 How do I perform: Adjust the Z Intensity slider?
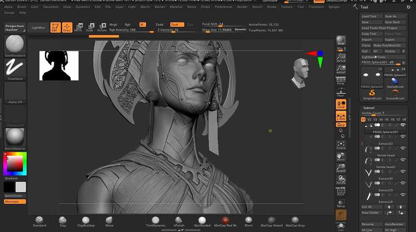pyautogui.click(x=174, y=30)
